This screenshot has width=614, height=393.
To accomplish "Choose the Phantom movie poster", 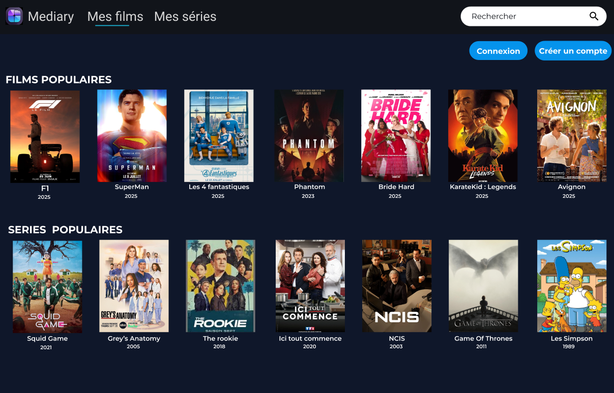I will click(309, 136).
